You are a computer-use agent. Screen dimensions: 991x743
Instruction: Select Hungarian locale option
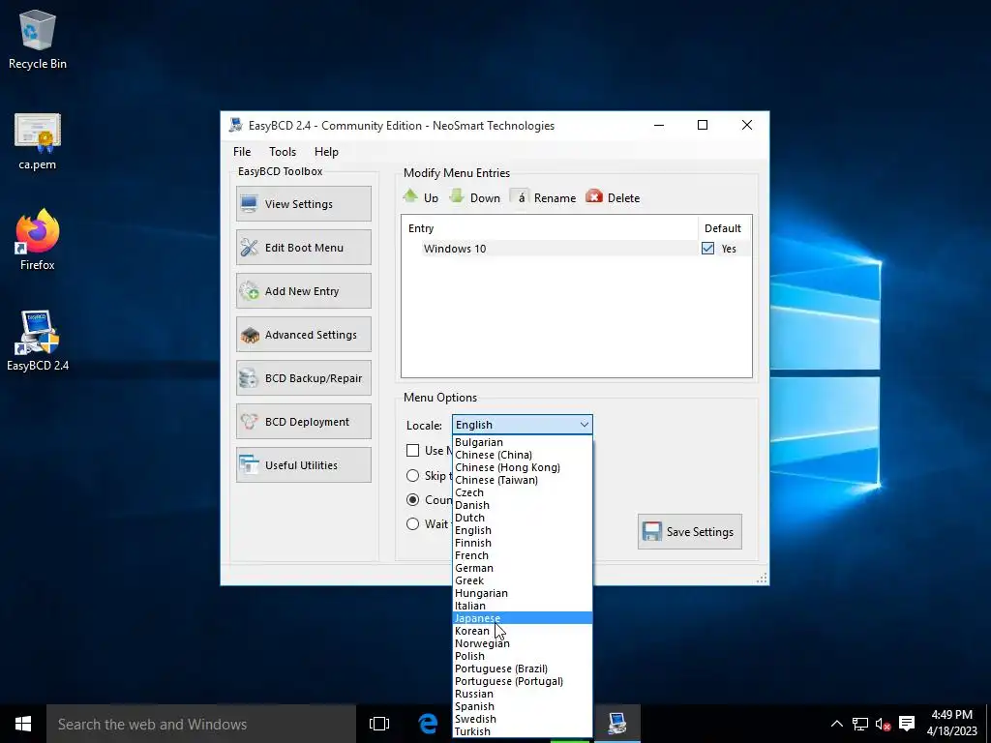pos(523,593)
